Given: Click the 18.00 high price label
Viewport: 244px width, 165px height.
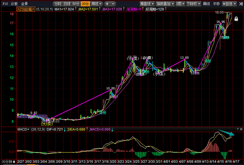Looking at the screenshot, I should pyautogui.click(x=219, y=13).
